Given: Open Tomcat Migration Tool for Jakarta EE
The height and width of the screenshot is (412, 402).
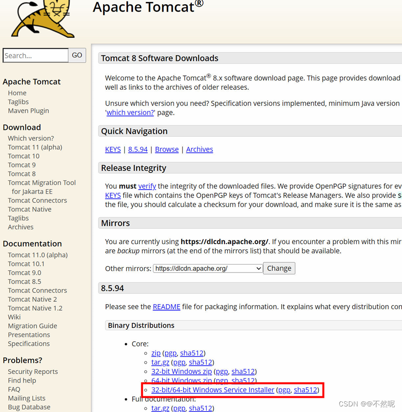Looking at the screenshot, I should (x=42, y=187).
